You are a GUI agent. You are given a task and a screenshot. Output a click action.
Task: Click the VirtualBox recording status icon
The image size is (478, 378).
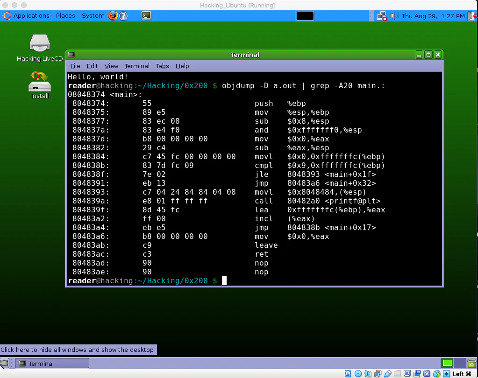417,373
